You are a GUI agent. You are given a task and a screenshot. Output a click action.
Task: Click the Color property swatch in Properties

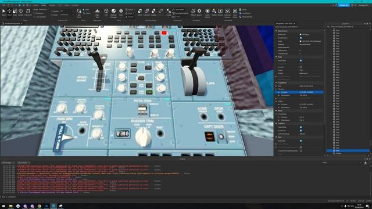point(301,41)
